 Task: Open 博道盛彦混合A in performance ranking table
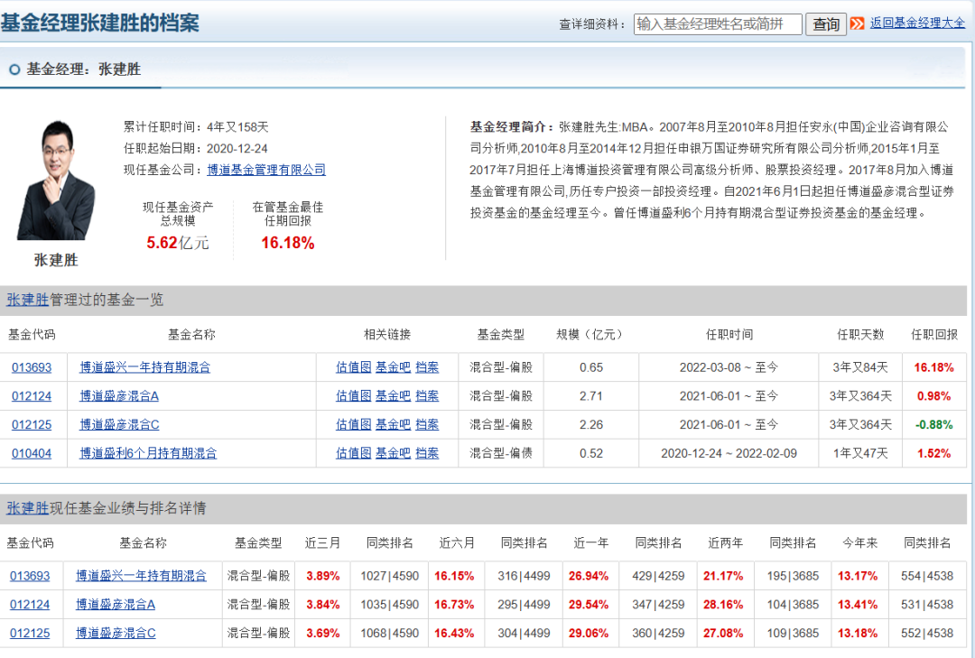click(x=116, y=605)
